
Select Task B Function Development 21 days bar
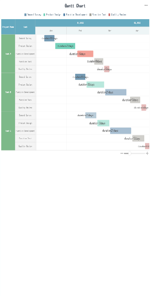click(116, 92)
